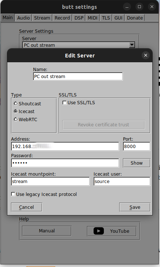Focus the Password field
Viewport: 160px width, 267px height.
[65, 163]
